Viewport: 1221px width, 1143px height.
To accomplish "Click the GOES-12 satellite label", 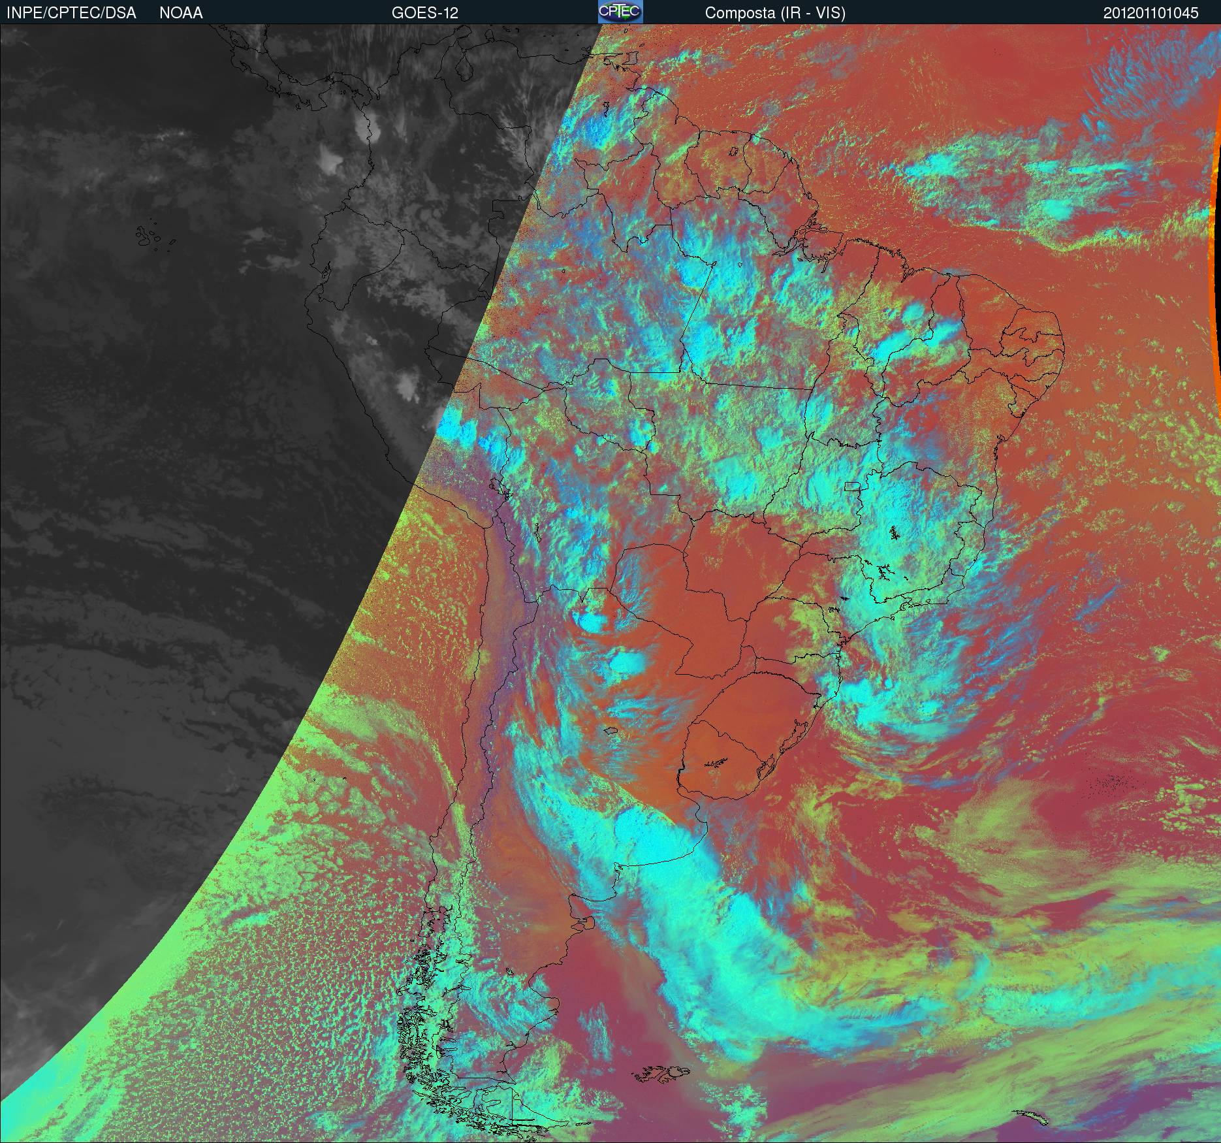I will pos(424,13).
